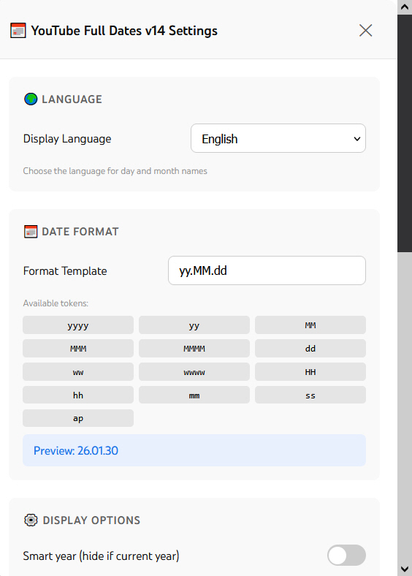Insert the MMM short month token

[x=78, y=348]
